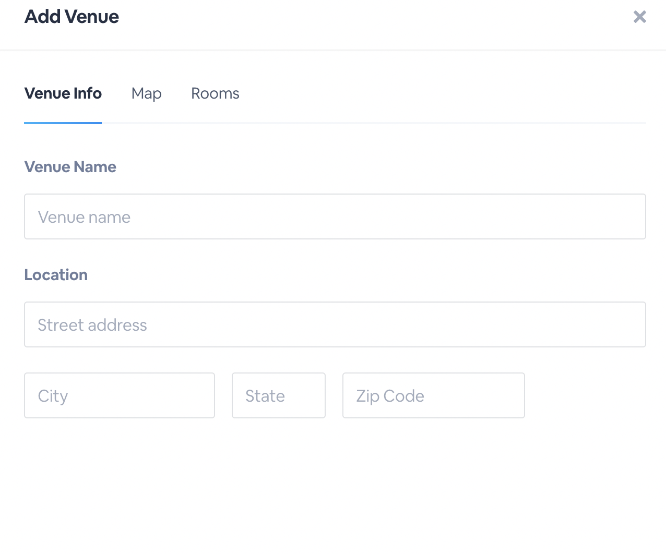The height and width of the screenshot is (554, 666).
Task: Select the City input box
Action: (120, 395)
